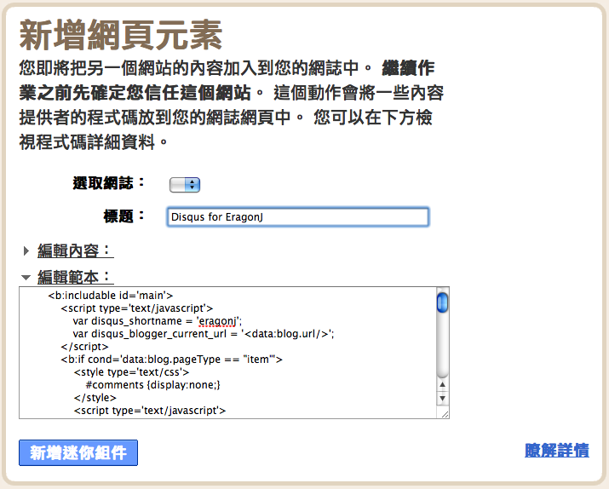Click the 標題 title input field
This screenshot has height=489, width=609.
point(298,216)
